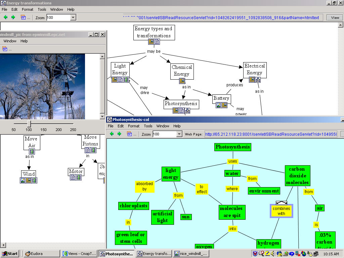Click the Windows Start button
The height and width of the screenshot is (258, 344).
(10, 254)
